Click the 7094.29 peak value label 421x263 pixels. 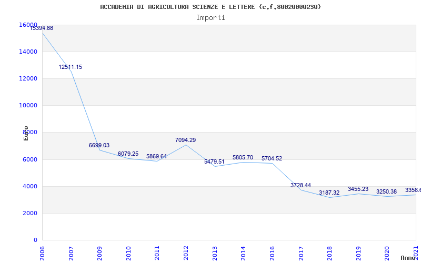click(x=186, y=140)
